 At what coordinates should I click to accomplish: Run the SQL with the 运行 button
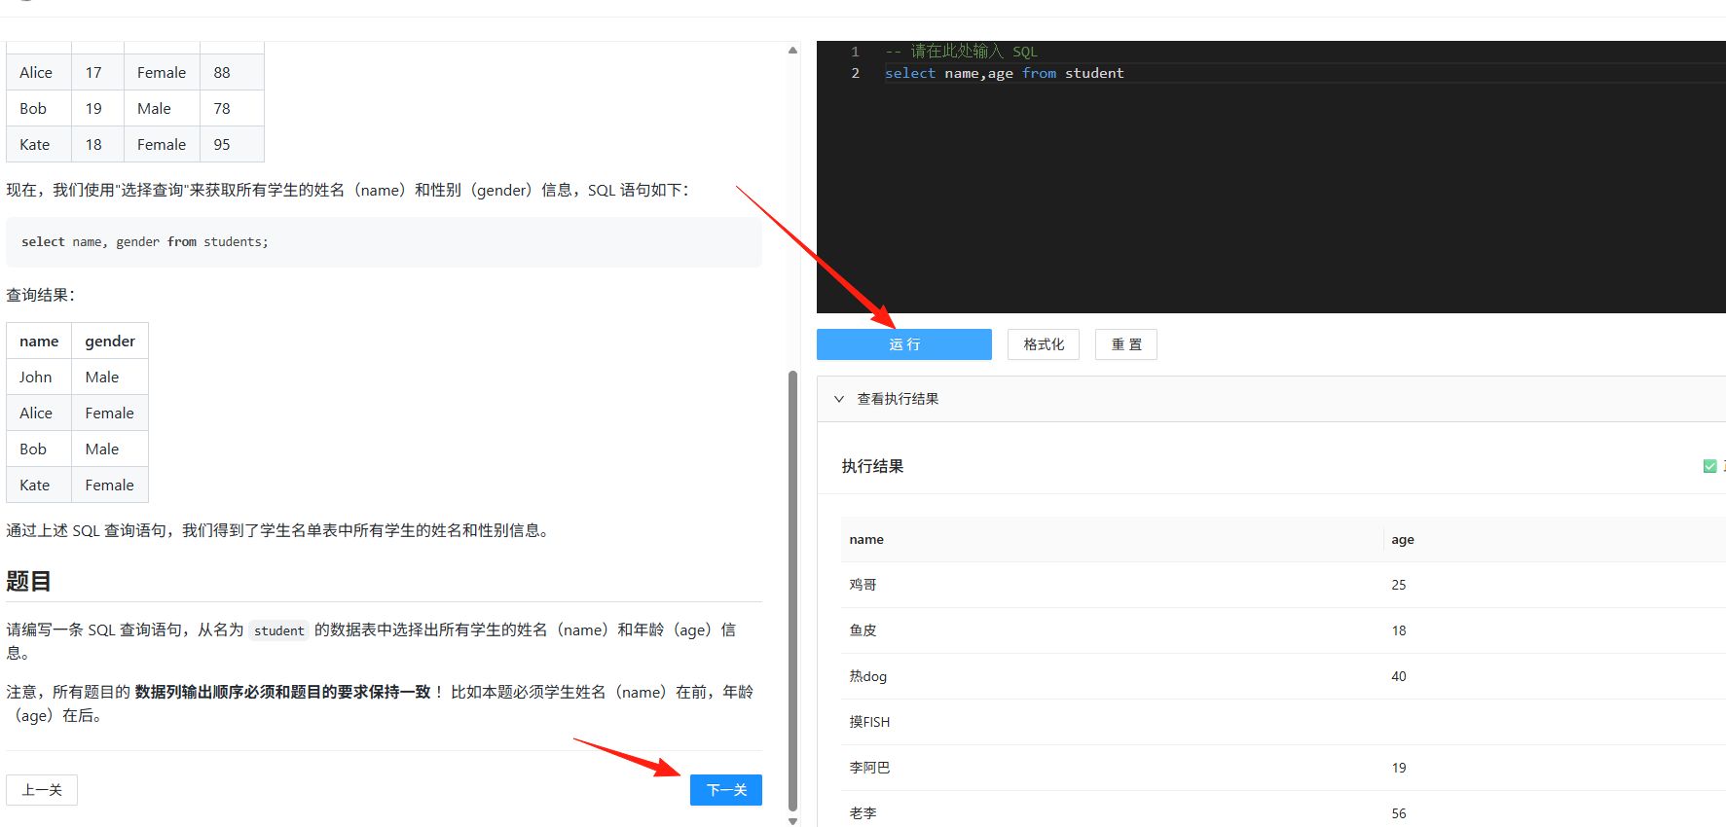(x=903, y=344)
